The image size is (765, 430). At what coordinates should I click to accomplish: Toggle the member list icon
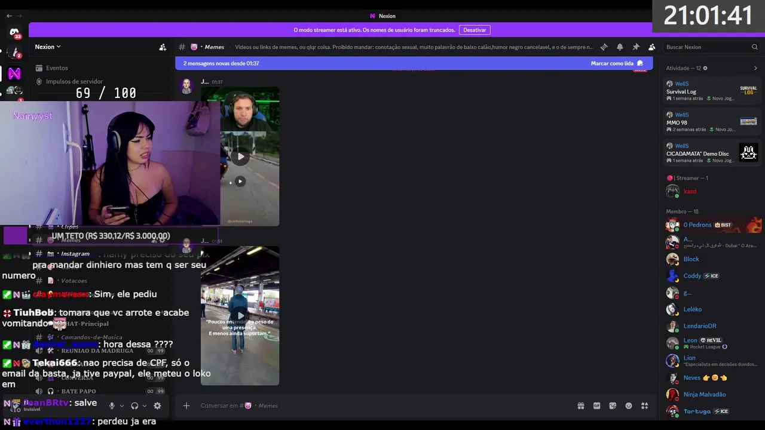(x=651, y=47)
